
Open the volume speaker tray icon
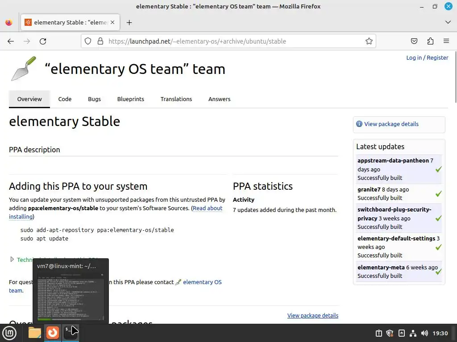424,333
